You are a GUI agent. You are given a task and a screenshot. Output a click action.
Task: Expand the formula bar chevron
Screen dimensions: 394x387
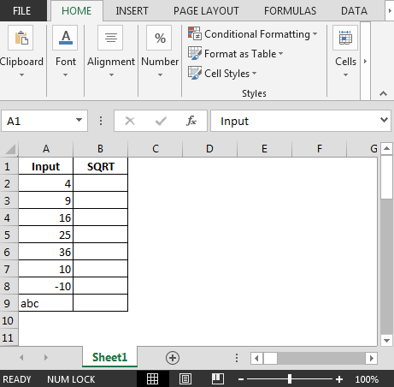[x=384, y=120]
